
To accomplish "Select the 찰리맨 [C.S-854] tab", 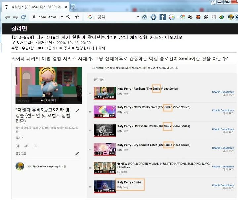I will click(36, 7).
